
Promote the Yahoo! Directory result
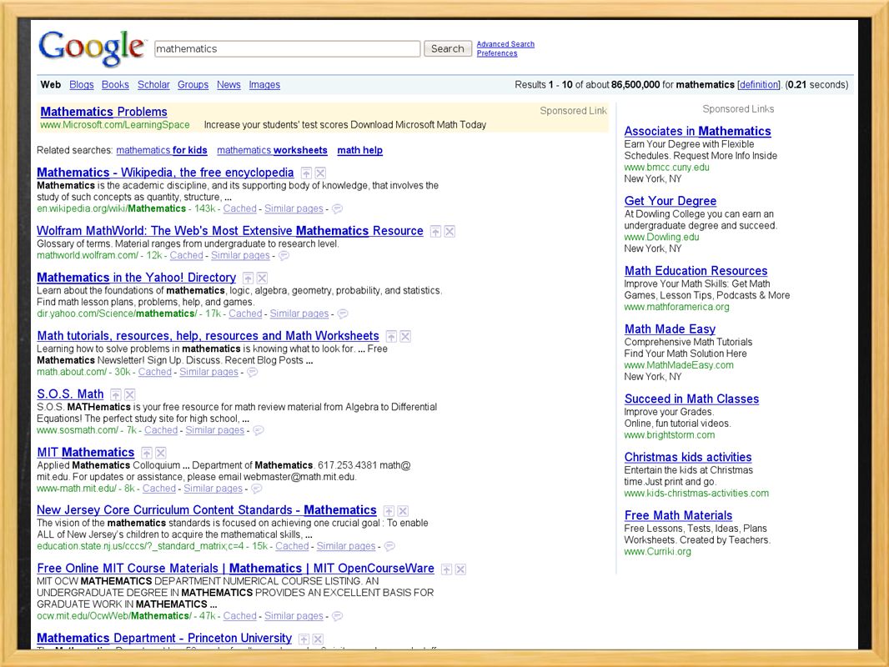(x=248, y=278)
